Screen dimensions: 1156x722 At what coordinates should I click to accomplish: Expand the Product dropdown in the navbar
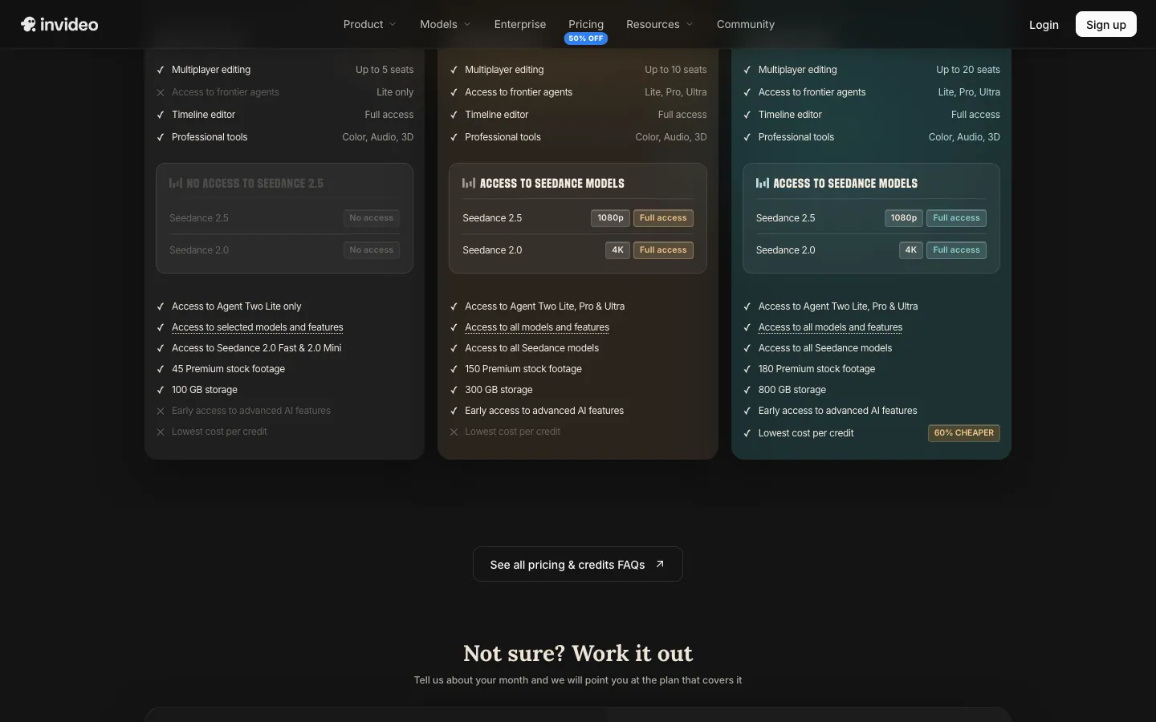point(370,24)
